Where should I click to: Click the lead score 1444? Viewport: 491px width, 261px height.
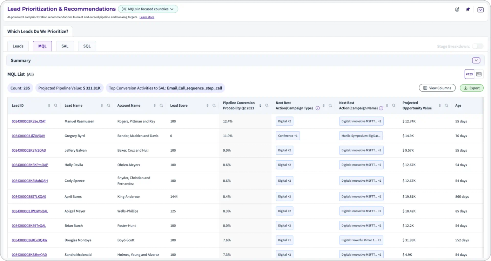(x=174, y=197)
